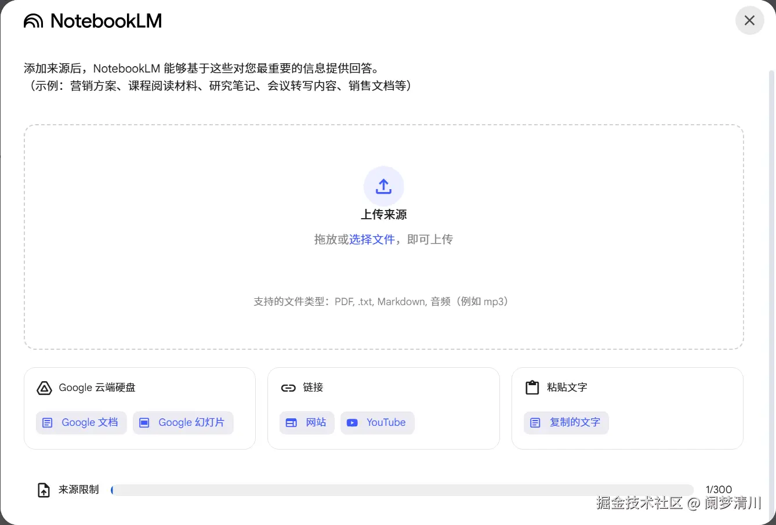Click the NotebookLM logo icon
This screenshot has width=776, height=525.
pos(34,21)
